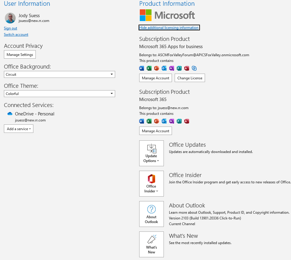
Task: Click the Connected Services heading
Action: (x=29, y=105)
